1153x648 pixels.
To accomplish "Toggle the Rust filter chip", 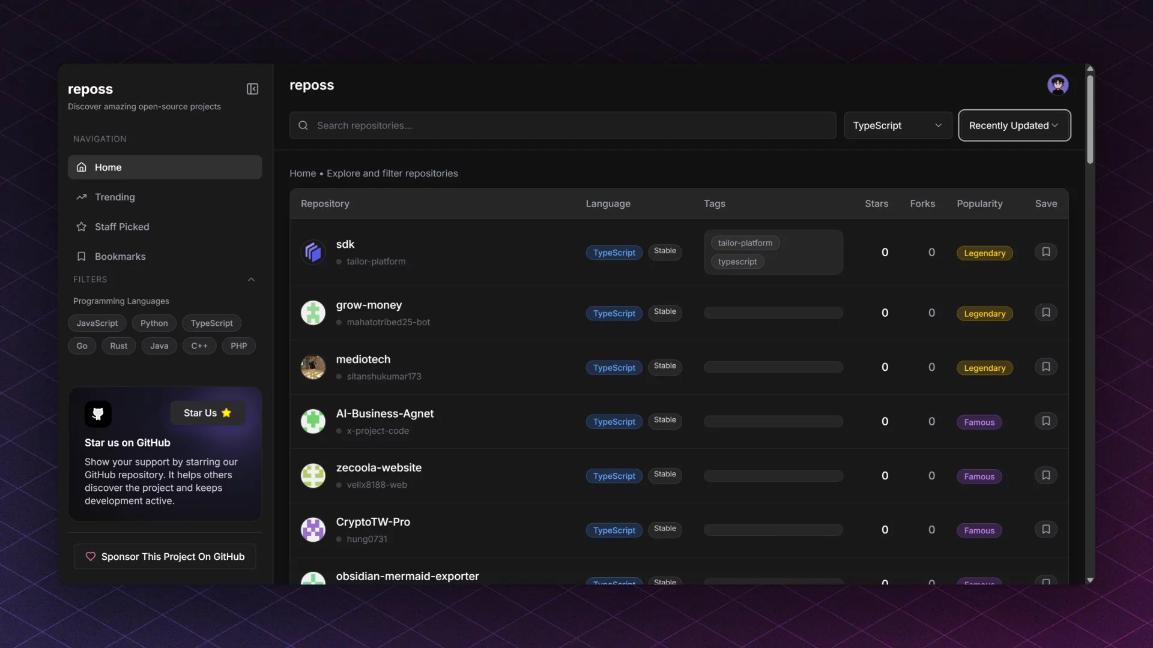I will click(119, 346).
